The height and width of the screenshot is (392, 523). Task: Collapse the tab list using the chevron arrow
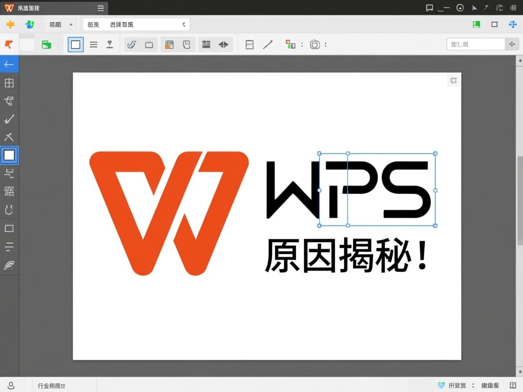[x=183, y=24]
